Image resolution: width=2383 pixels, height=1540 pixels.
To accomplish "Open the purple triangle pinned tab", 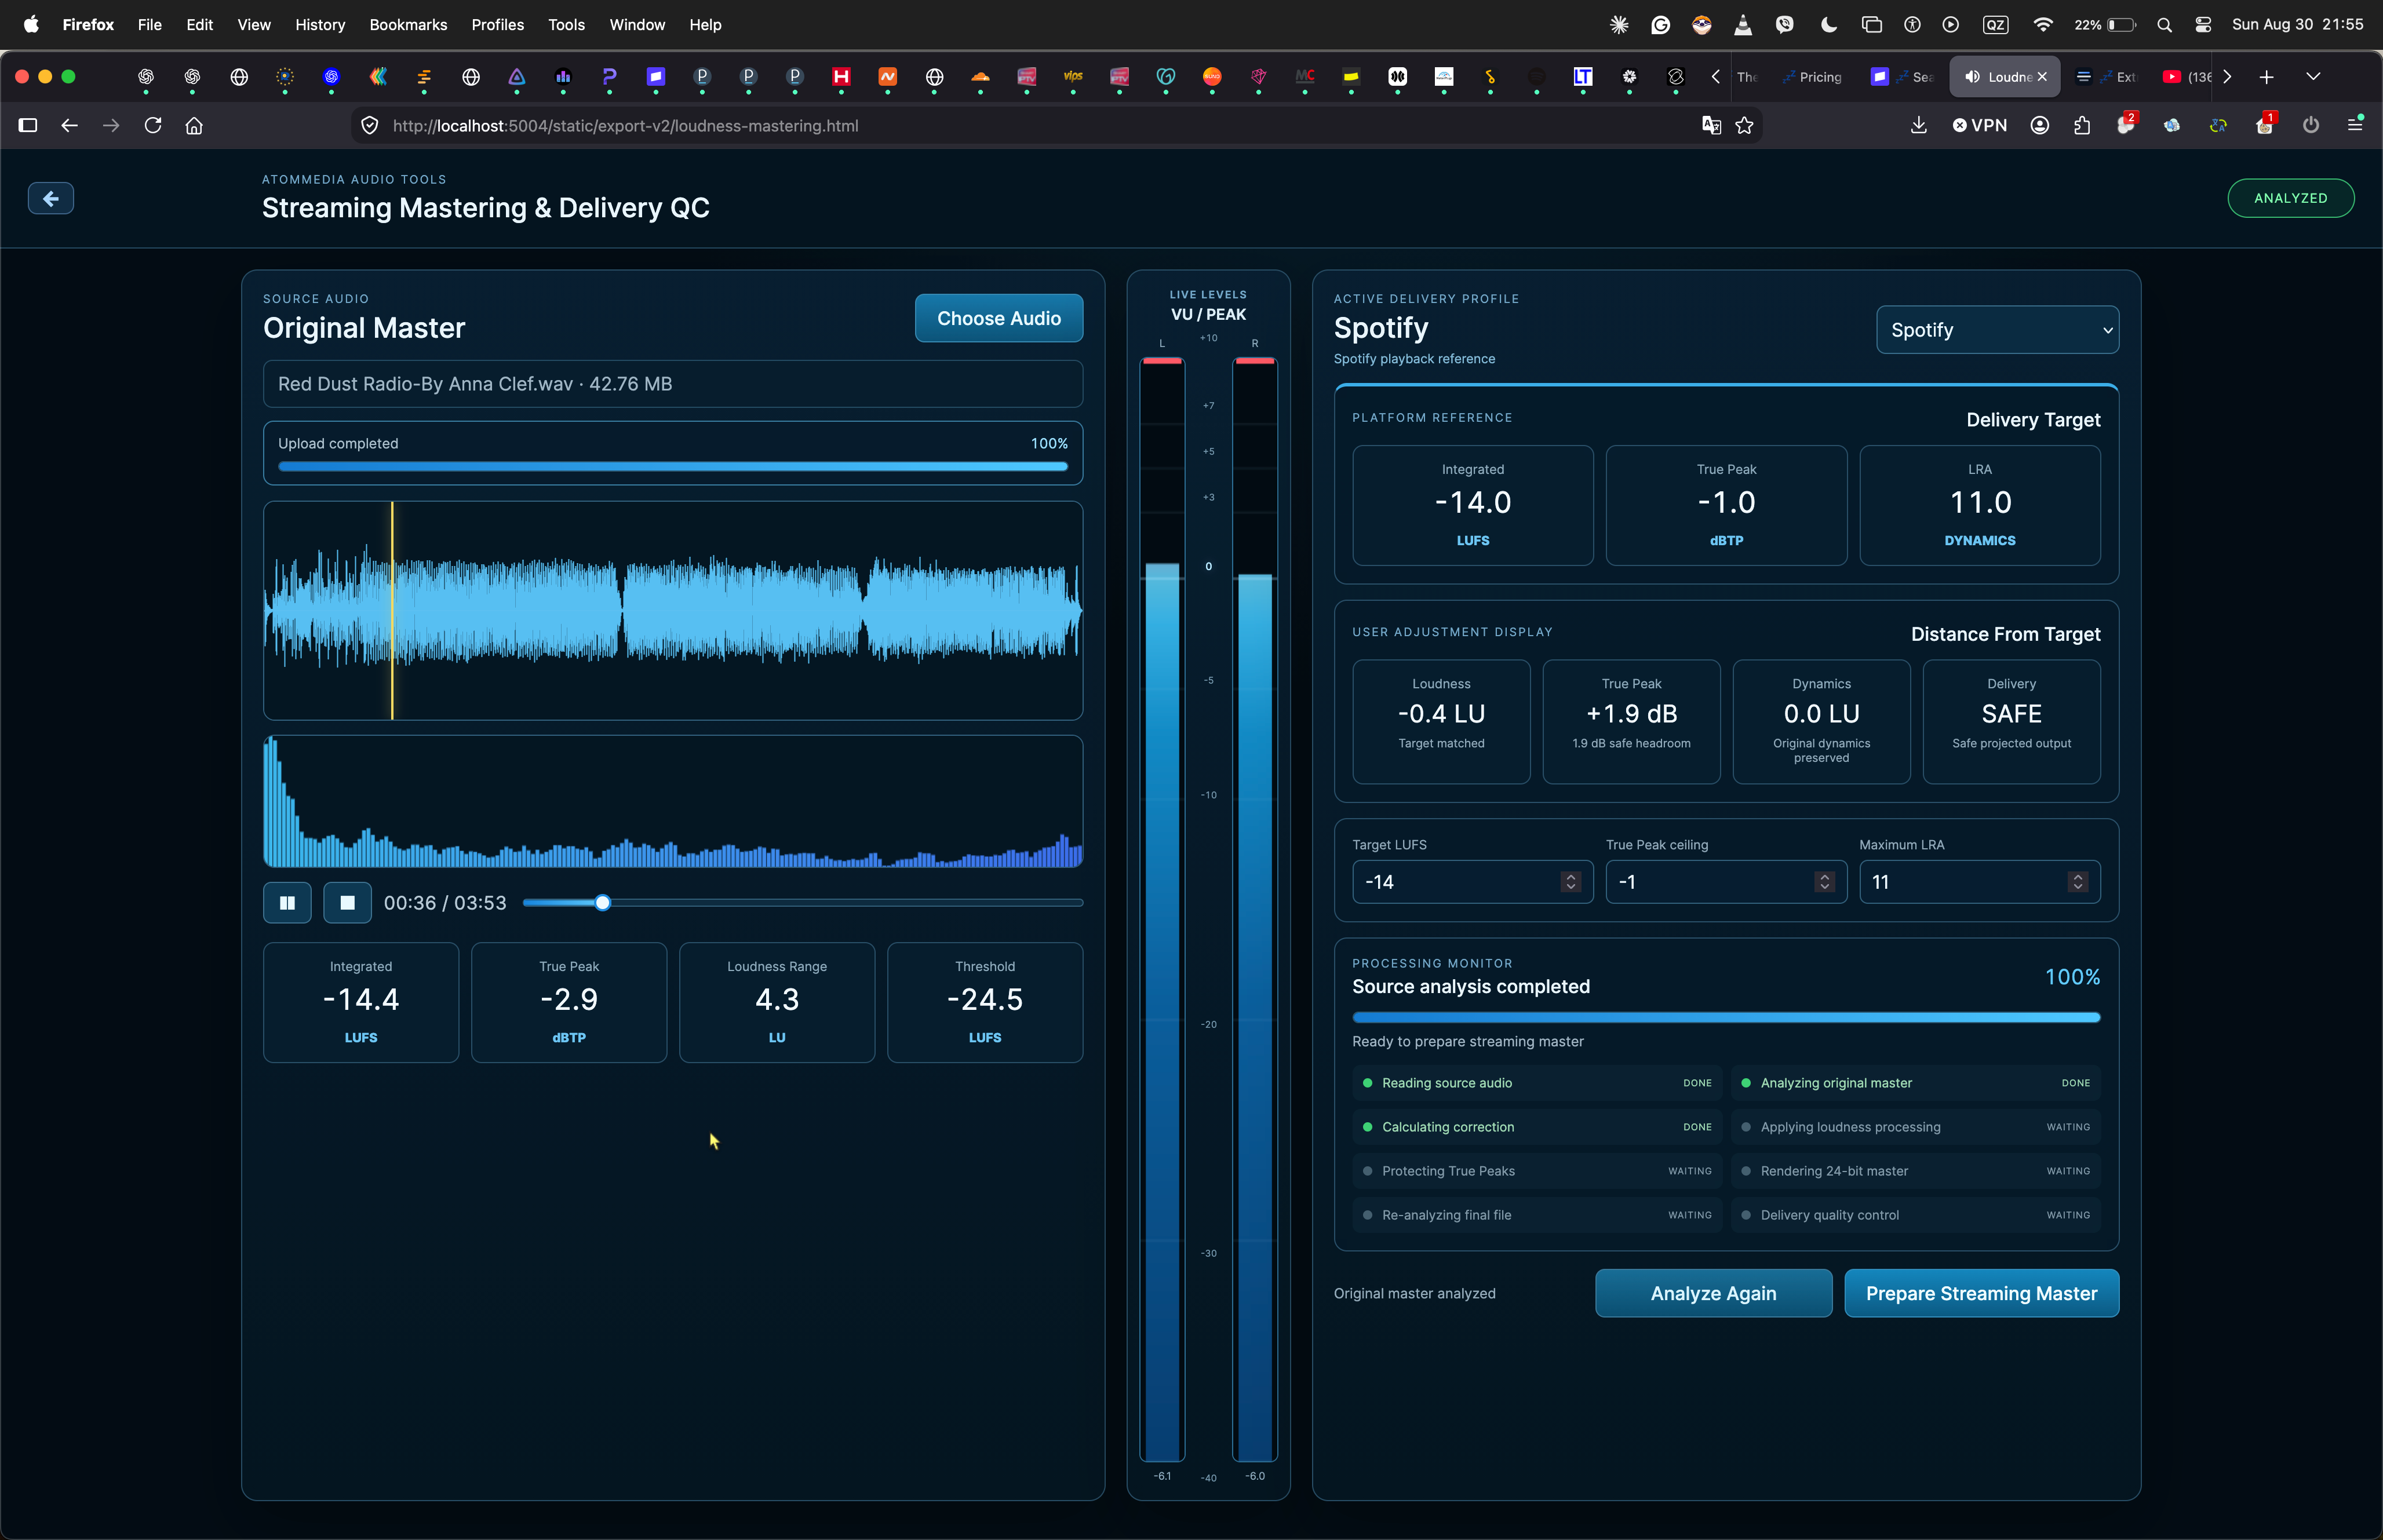I will (x=517, y=77).
